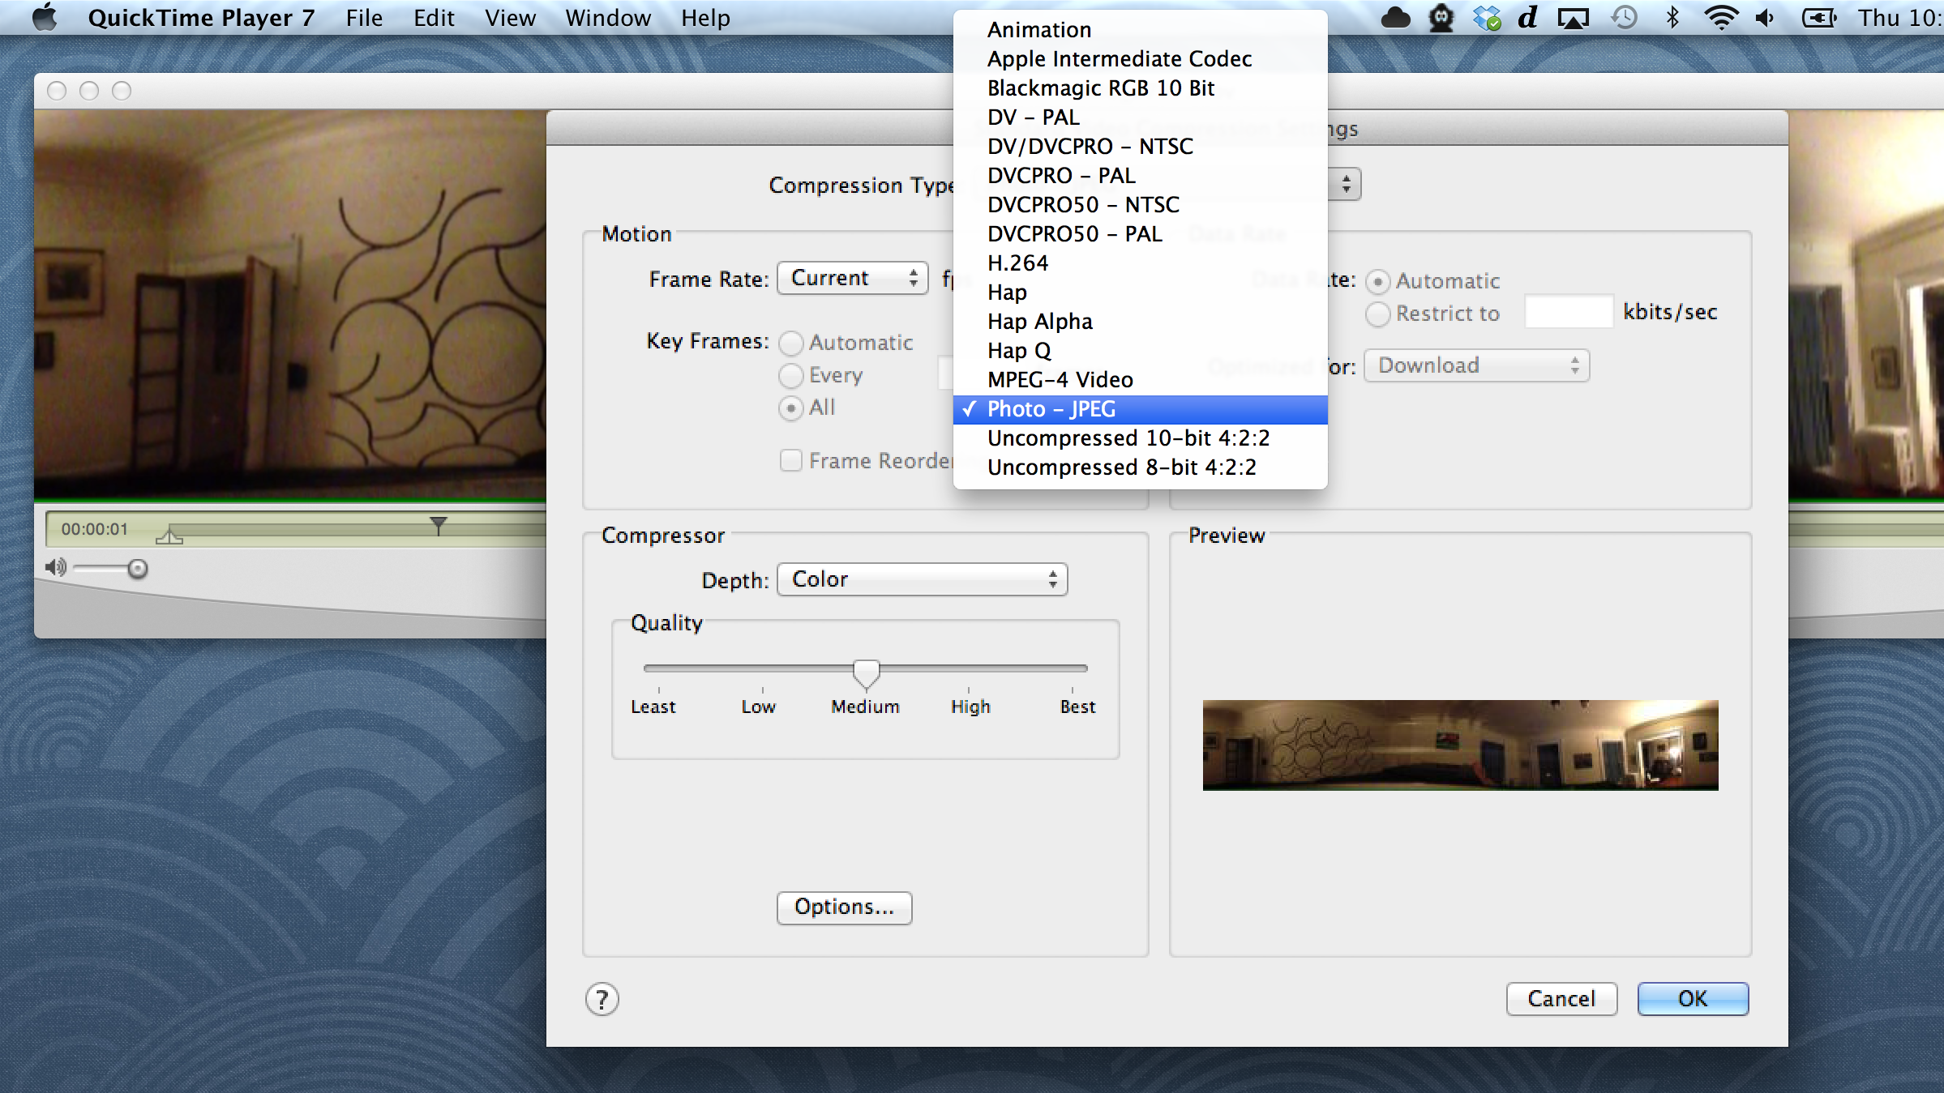
Task: Open the volume menu bar icon
Action: click(x=1766, y=18)
